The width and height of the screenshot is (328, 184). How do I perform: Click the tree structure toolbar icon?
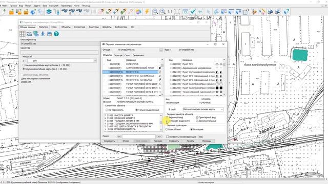pyautogui.click(x=57, y=12)
